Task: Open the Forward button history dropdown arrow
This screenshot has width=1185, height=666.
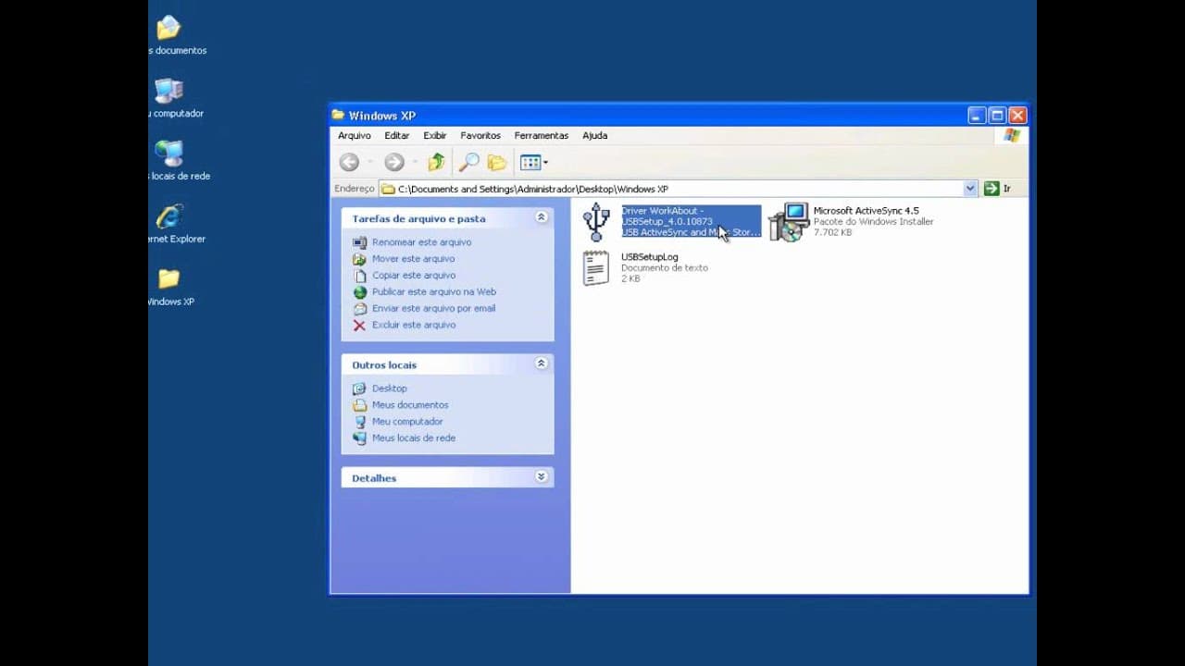Action: (x=415, y=163)
